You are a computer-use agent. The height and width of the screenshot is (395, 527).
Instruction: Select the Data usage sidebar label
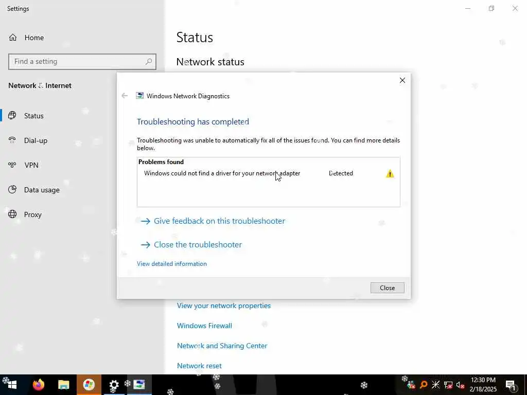click(x=42, y=190)
